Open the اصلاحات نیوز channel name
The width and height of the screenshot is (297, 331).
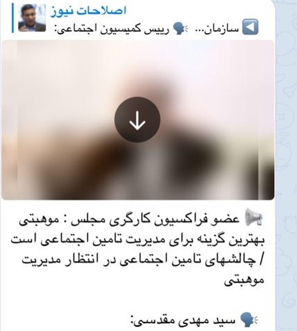point(88,11)
